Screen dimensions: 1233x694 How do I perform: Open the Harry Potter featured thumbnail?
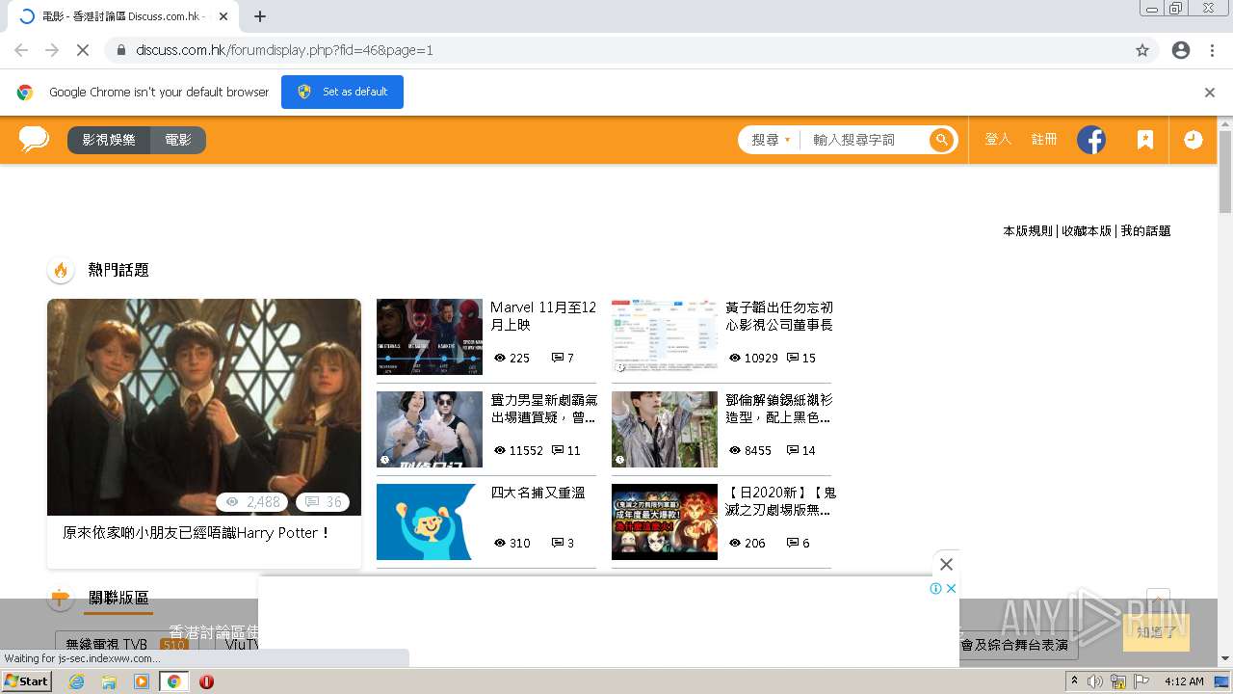click(204, 407)
